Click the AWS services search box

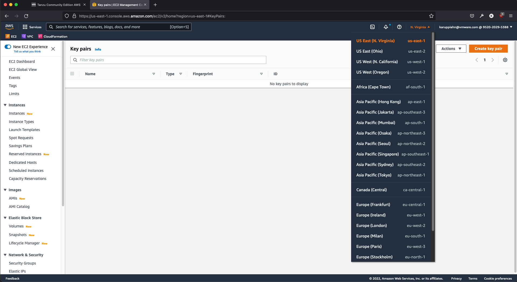[x=119, y=27]
